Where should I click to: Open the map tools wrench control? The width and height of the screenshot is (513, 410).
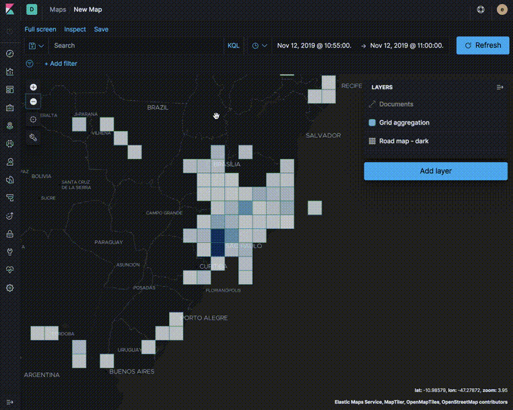click(34, 137)
